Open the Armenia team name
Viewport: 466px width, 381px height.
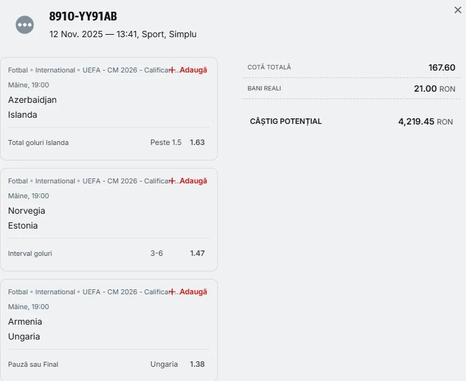[x=25, y=322]
